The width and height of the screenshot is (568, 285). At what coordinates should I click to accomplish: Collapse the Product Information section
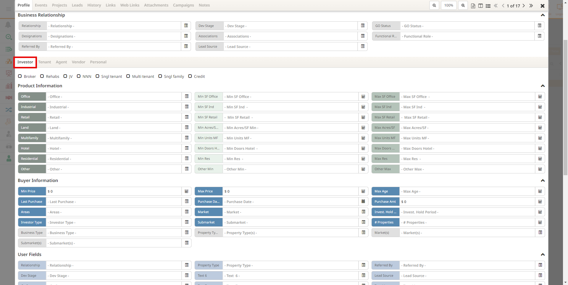coord(543,86)
